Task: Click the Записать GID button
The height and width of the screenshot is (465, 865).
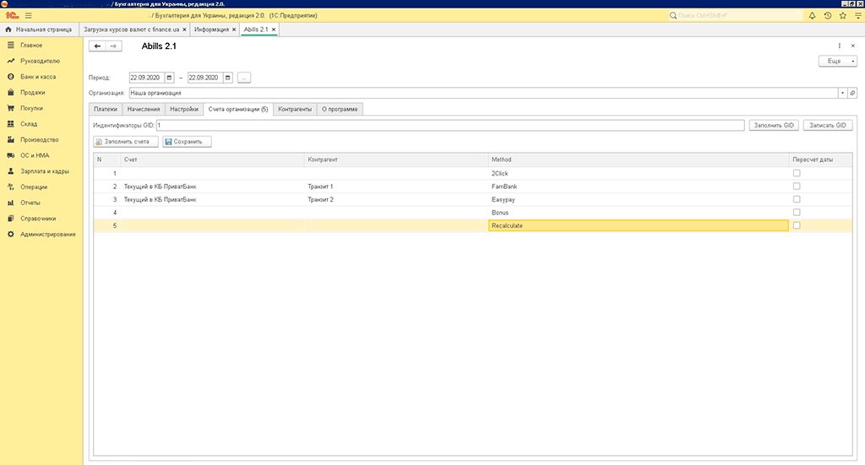Action: [828, 125]
